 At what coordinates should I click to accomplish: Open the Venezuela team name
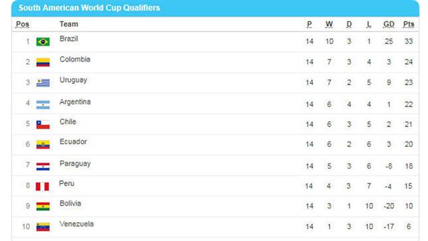click(x=77, y=224)
